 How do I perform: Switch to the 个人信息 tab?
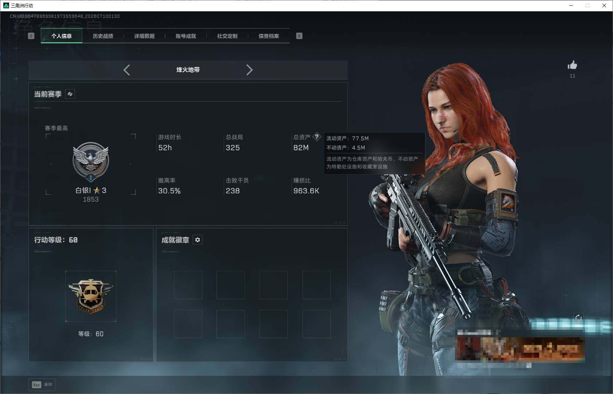pyautogui.click(x=62, y=36)
